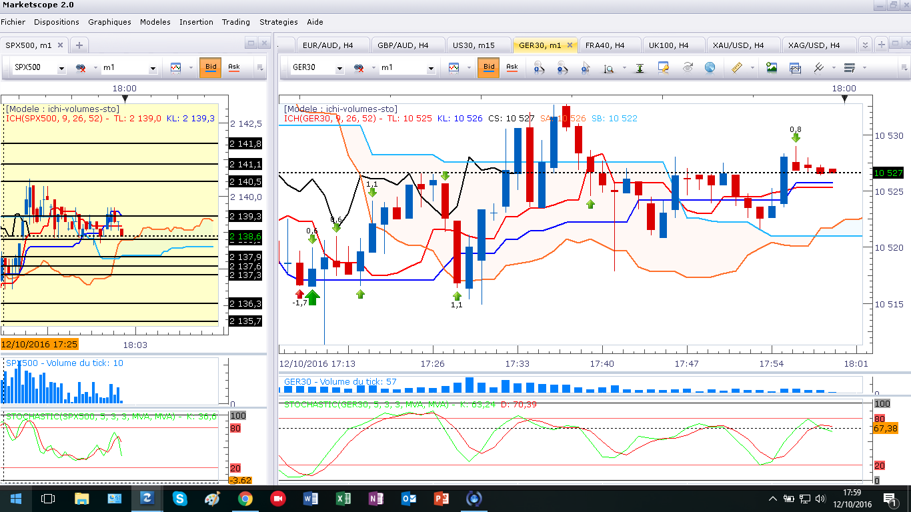Image resolution: width=911 pixels, height=512 pixels.
Task: Add a new chart tab next to SPX500
Action: (79, 45)
